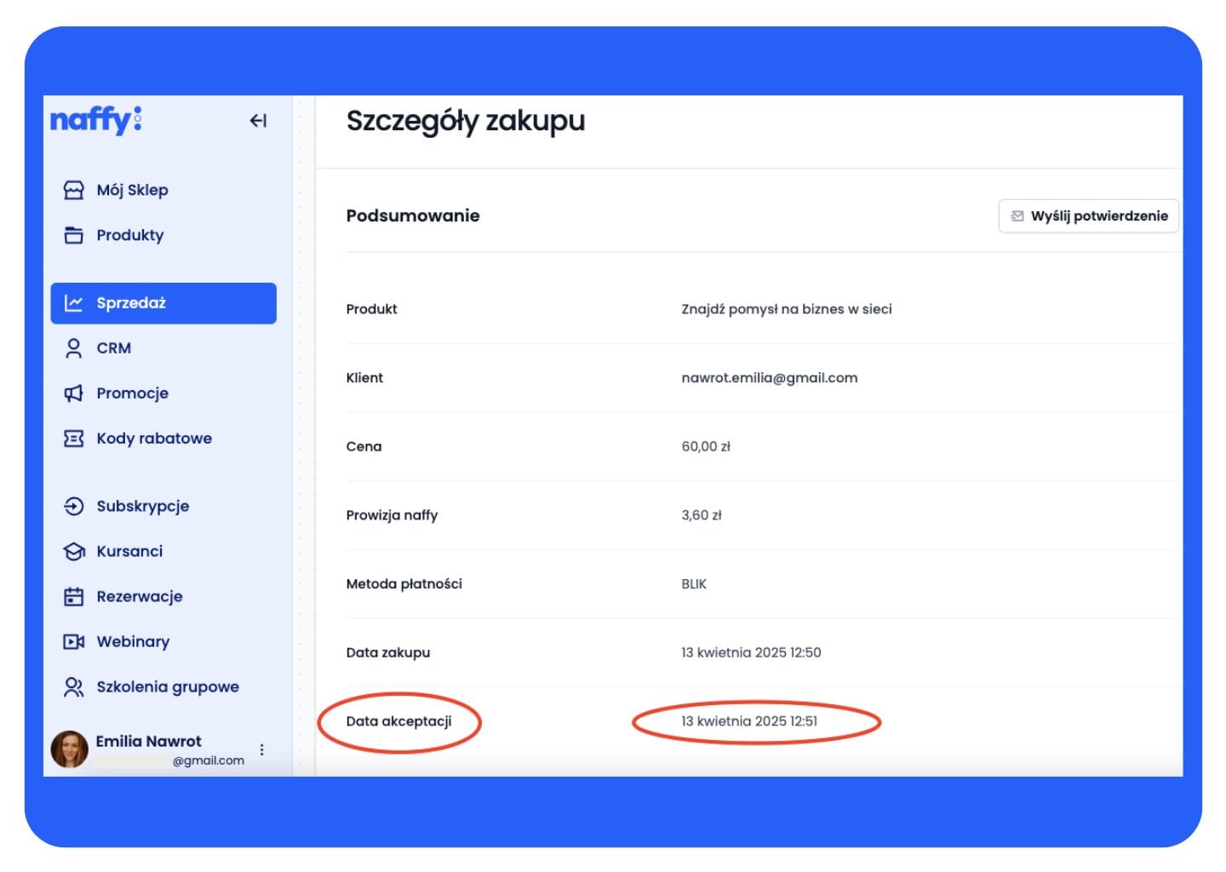This screenshot has width=1226, height=872.
Task: Click the Promocje megaphone icon
Action: (74, 393)
